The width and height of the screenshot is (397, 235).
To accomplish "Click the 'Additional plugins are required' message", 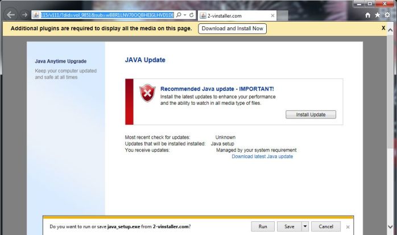I will pyautogui.click(x=101, y=28).
